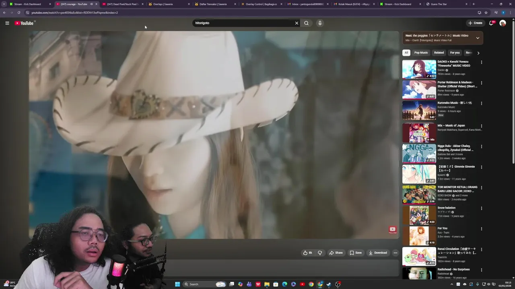
Task: Open options for DAOKO Fireworks video
Action: coord(481,62)
